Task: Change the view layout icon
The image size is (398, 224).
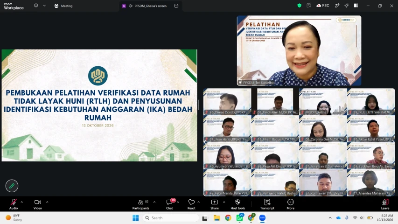Action: click(356, 6)
